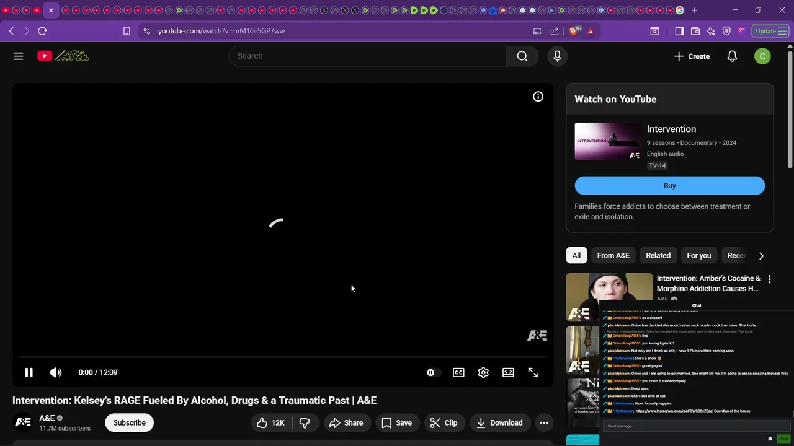Close the active browser tab
794x446 pixels.
click(x=51, y=10)
